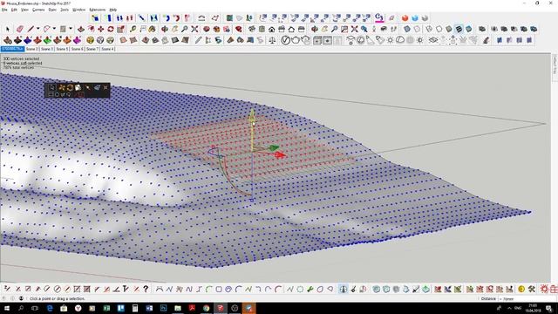Click the yellow wireframe sphere icon
The width and height of the screenshot is (558, 314).
point(91,40)
